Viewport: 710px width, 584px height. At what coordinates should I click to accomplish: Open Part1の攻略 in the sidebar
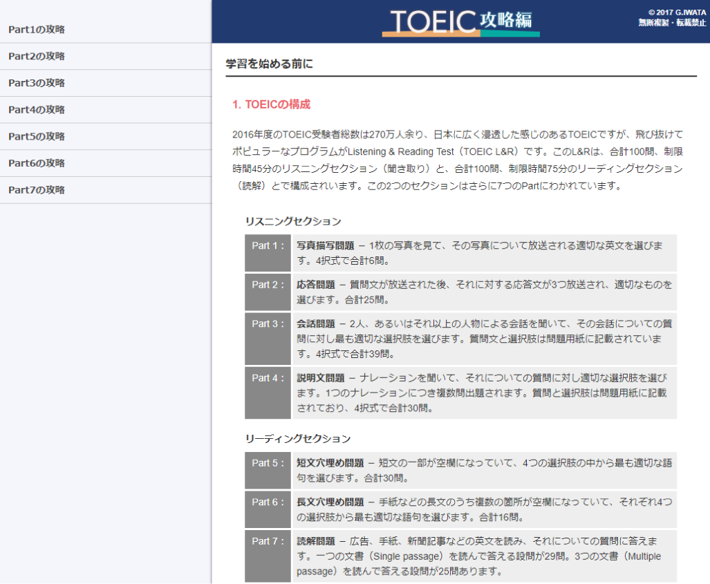[x=37, y=30]
